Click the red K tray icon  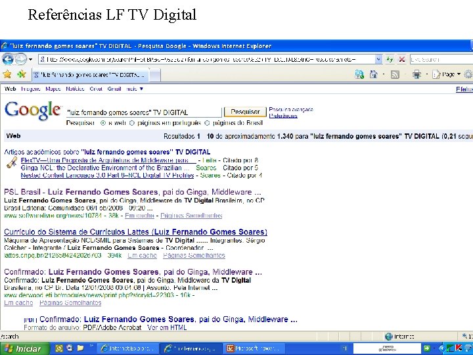point(459,348)
